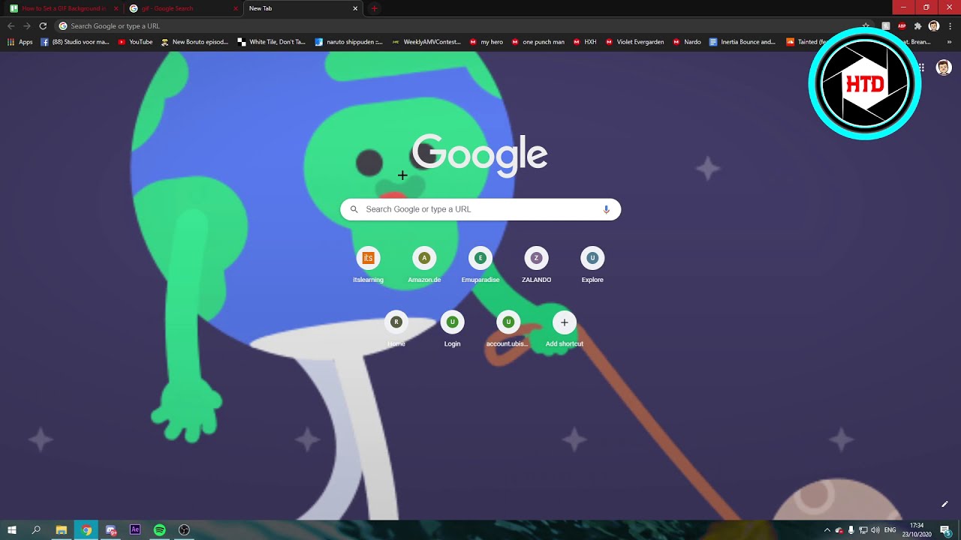Open the Violet Evergarden bookmark
The image size is (961, 540).
[x=635, y=42]
